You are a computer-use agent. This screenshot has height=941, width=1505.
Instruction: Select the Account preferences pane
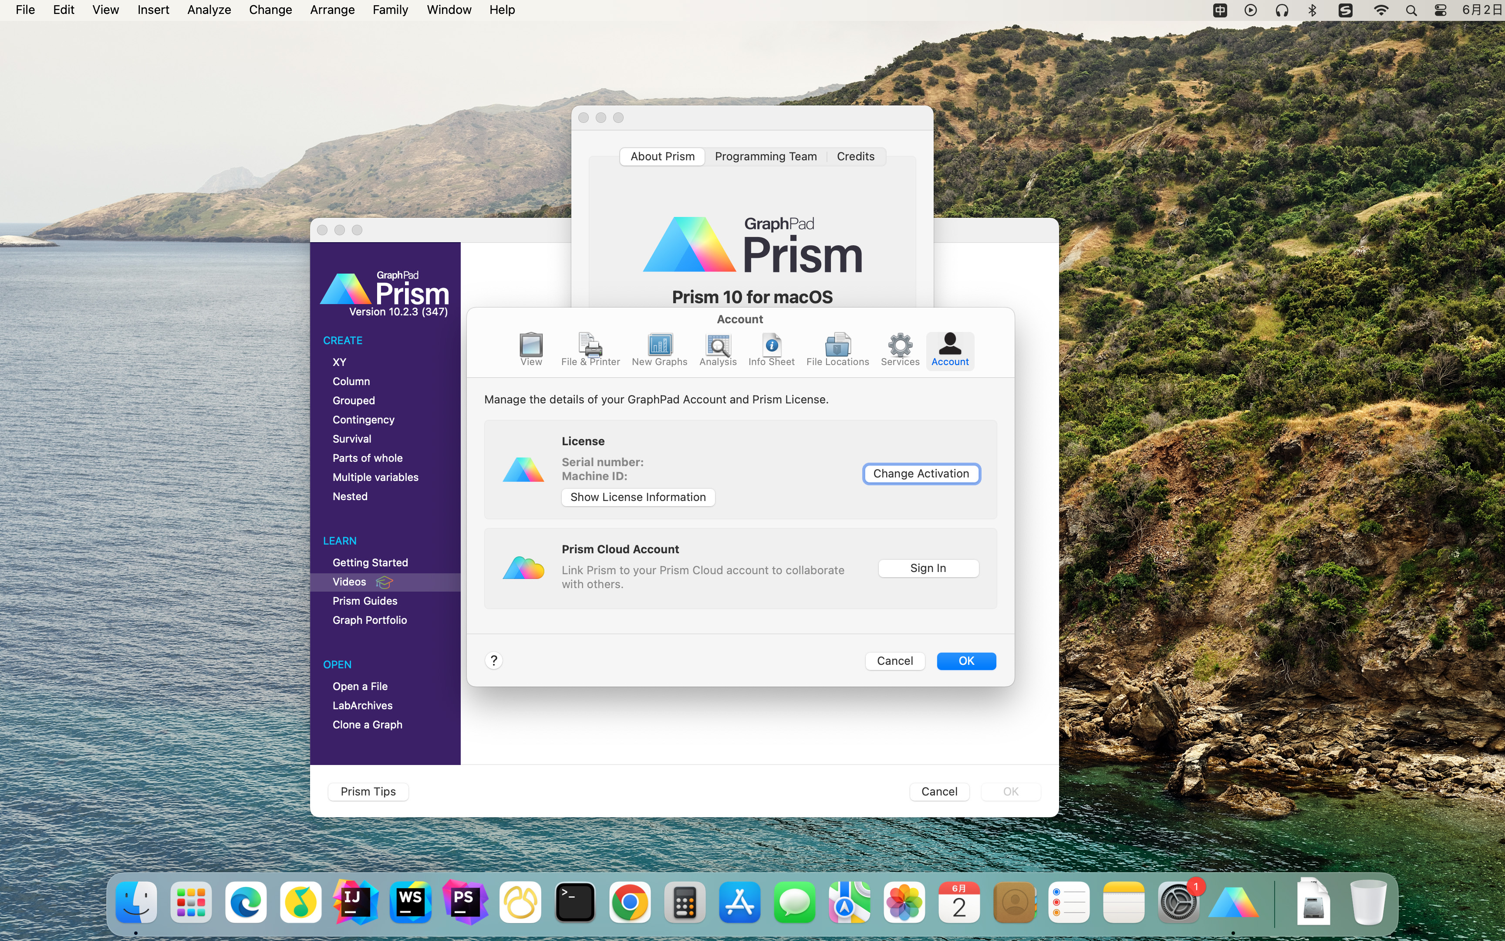click(x=950, y=350)
